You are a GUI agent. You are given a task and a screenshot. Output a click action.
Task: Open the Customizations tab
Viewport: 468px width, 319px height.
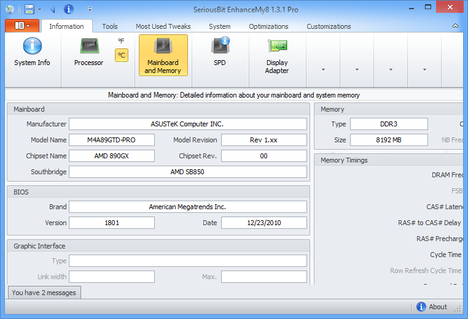[x=329, y=26]
